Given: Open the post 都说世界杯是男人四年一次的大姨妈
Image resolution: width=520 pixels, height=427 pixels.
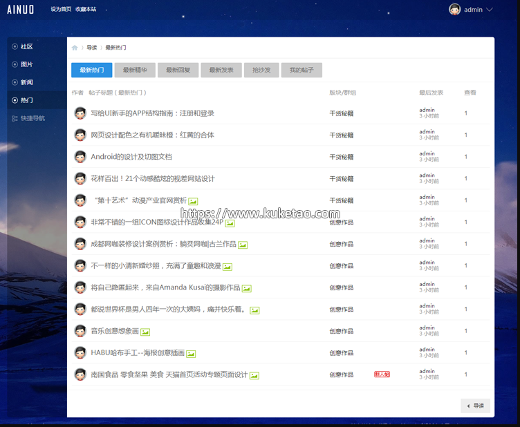Looking at the screenshot, I should click(169, 310).
